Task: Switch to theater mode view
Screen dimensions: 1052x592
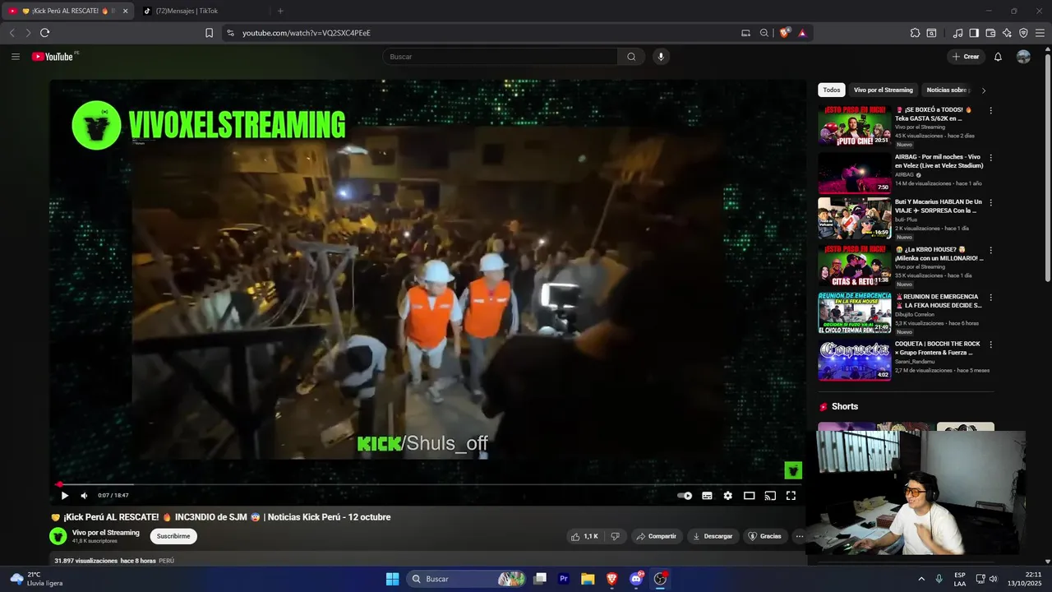Action: [x=749, y=496]
